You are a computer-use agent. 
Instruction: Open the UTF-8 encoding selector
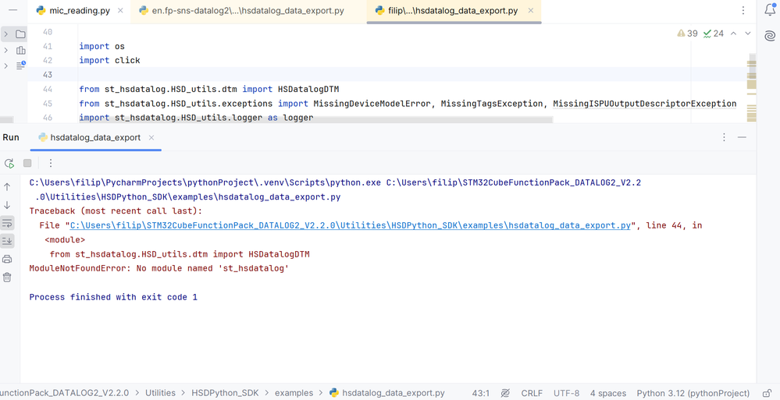(566, 393)
